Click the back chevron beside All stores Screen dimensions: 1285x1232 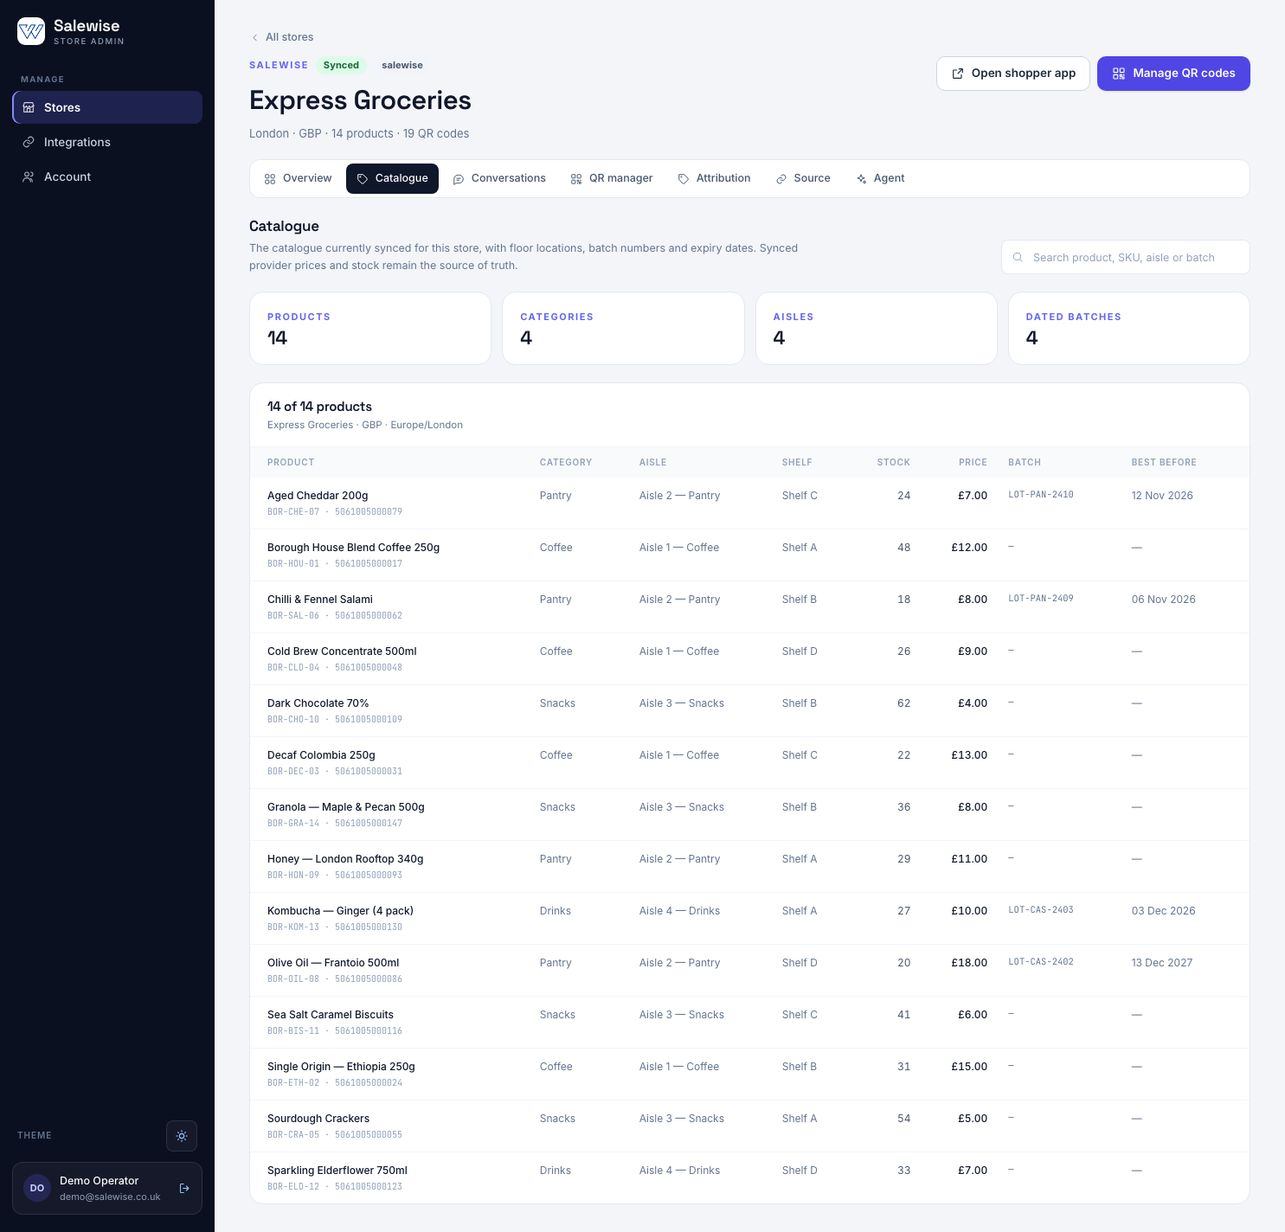pyautogui.click(x=254, y=37)
